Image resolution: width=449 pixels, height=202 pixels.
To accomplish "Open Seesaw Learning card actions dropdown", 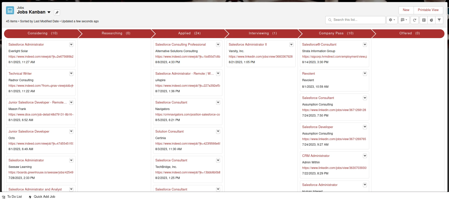I will [71, 160].
